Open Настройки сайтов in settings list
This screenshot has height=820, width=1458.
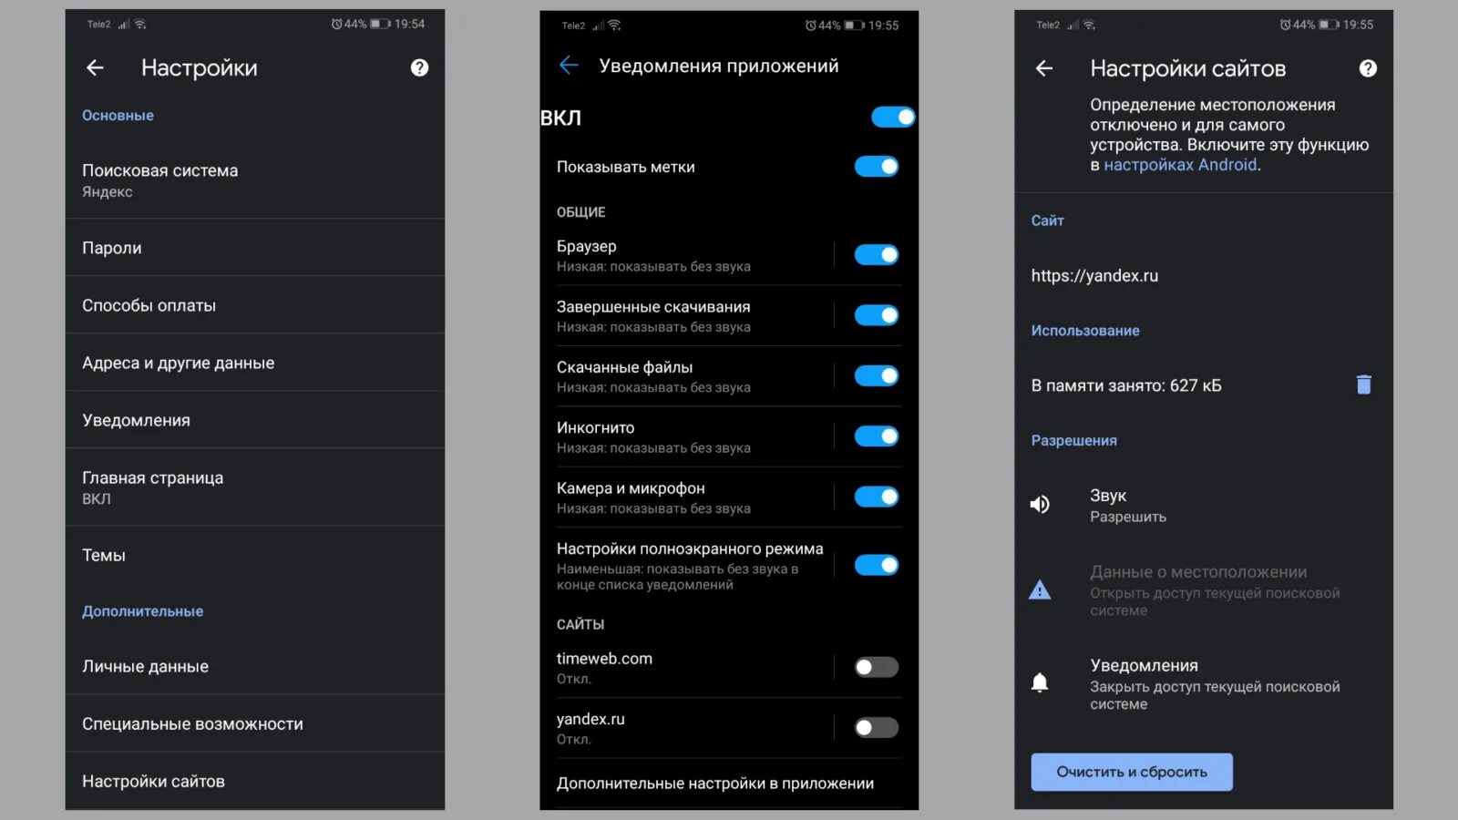[255, 781]
